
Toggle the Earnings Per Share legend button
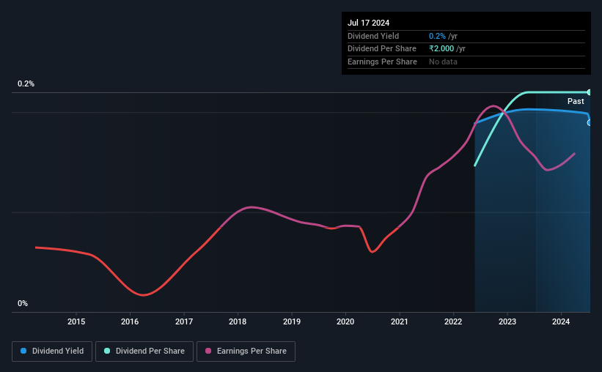(246, 351)
